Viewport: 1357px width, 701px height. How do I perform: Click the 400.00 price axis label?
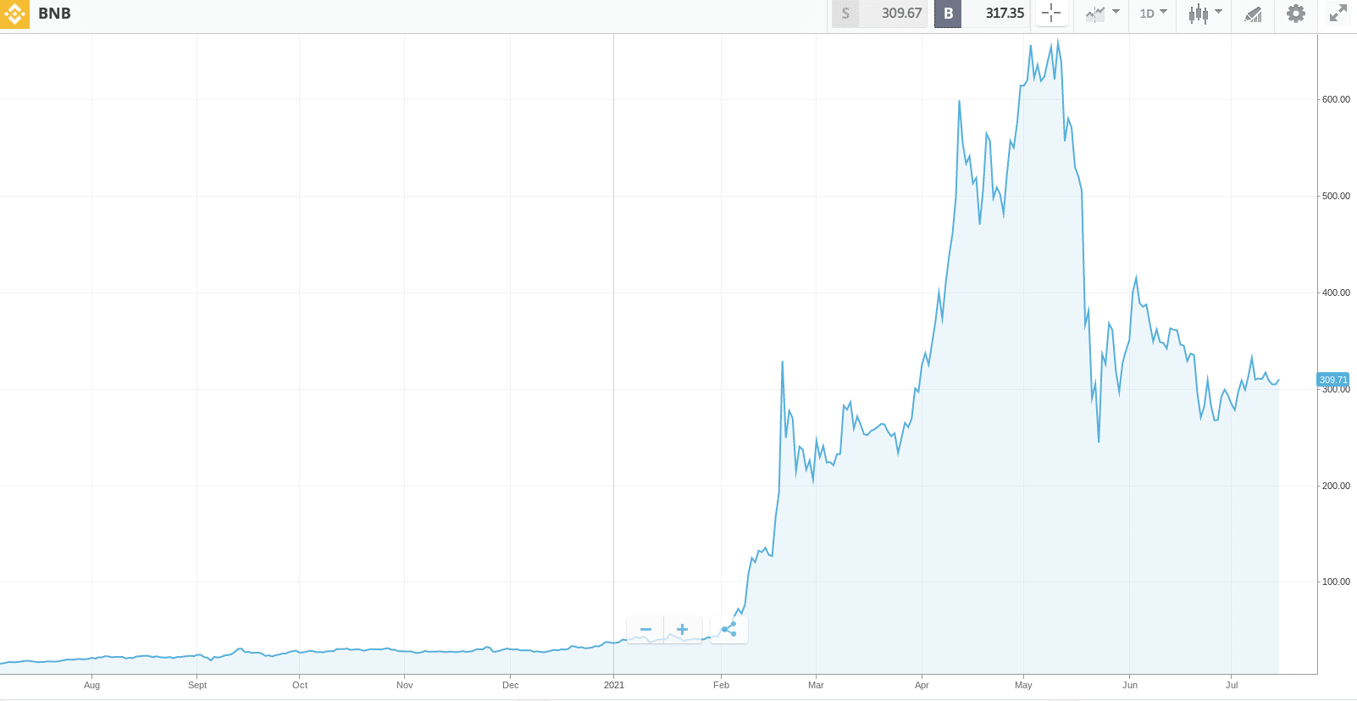(x=1336, y=292)
